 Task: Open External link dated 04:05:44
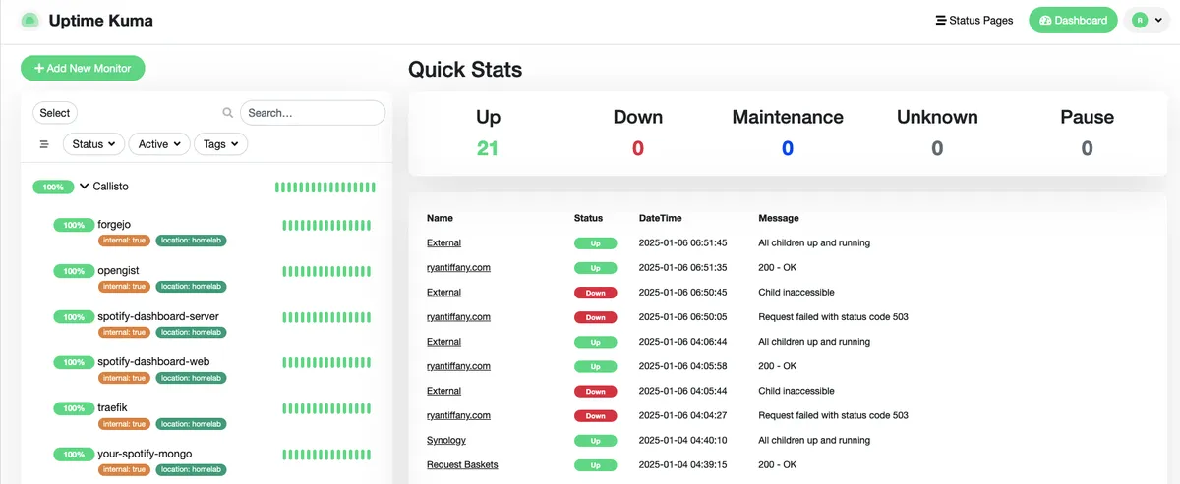(x=443, y=391)
